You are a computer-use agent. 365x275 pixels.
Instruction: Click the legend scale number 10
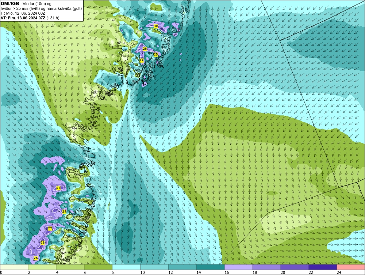[142, 272]
